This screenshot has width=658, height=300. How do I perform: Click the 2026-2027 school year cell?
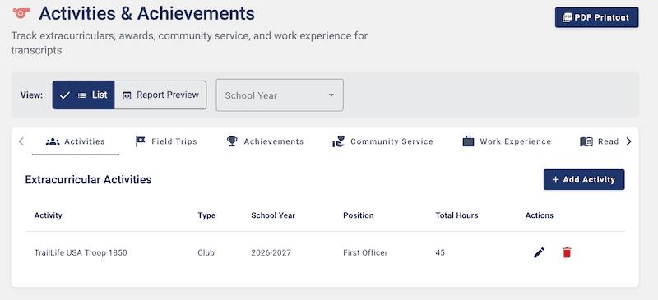click(x=271, y=252)
